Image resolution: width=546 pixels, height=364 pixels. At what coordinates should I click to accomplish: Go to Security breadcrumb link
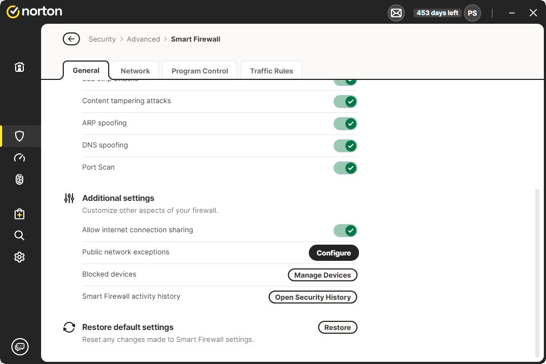(102, 39)
